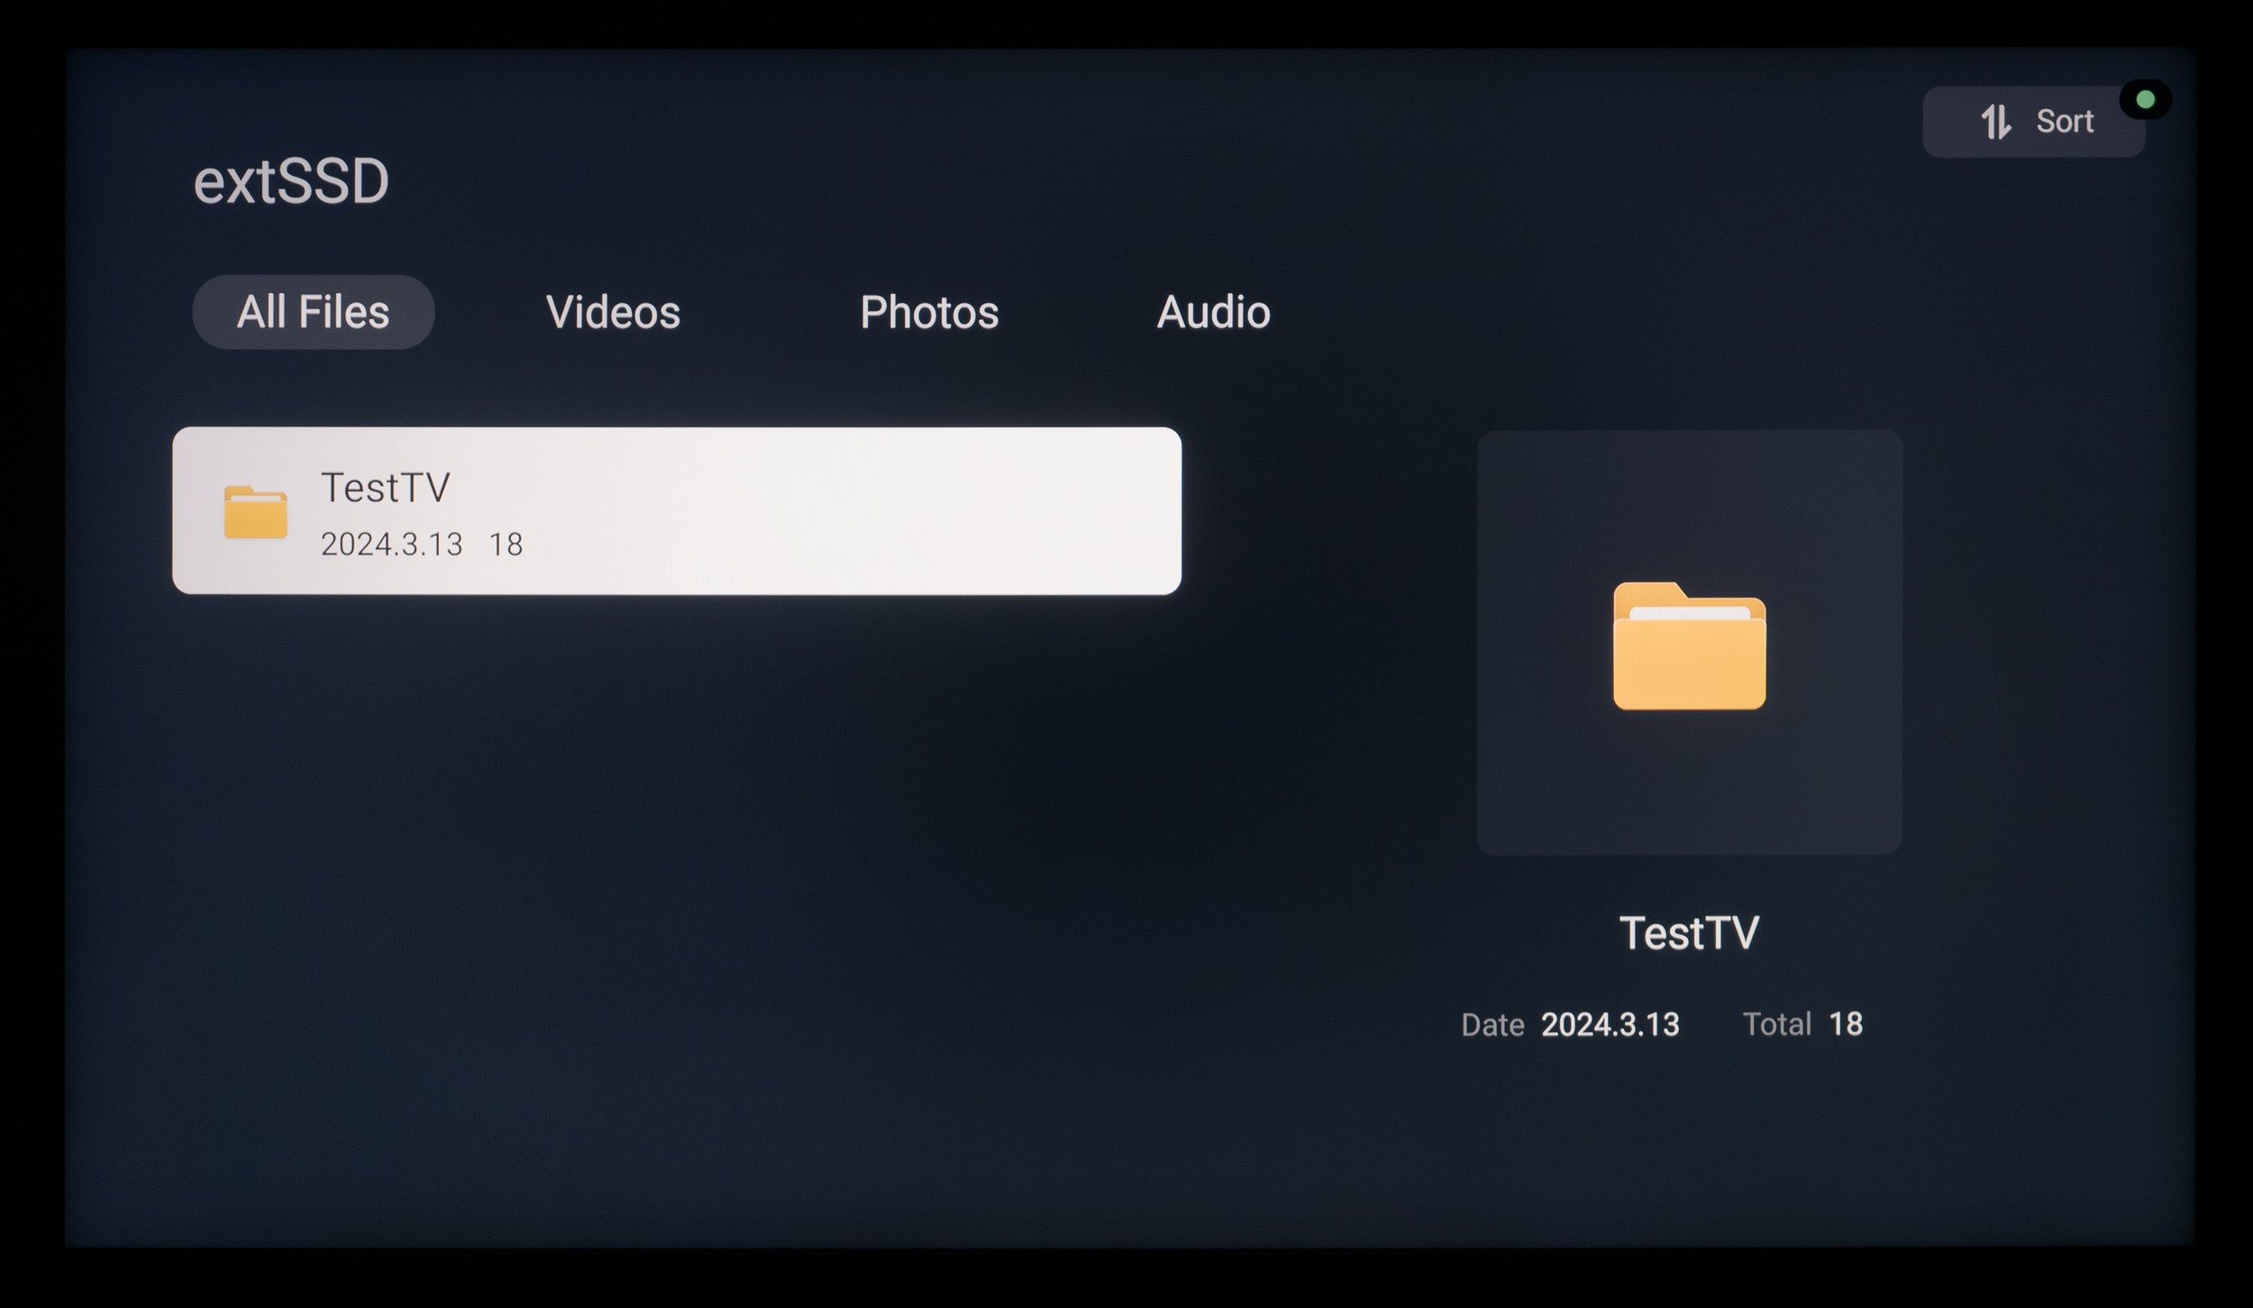Switch to the Videos tab
The width and height of the screenshot is (2253, 1308).
[613, 312]
